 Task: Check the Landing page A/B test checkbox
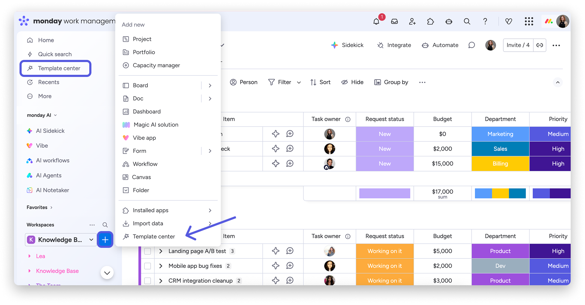[x=147, y=251]
